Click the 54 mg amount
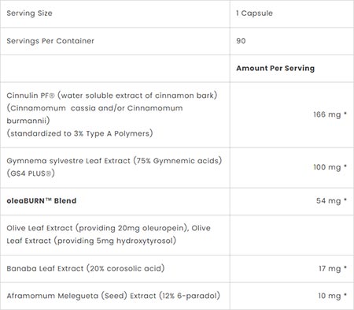Image resolution: width=354 pixels, height=310 pixels. (328, 200)
